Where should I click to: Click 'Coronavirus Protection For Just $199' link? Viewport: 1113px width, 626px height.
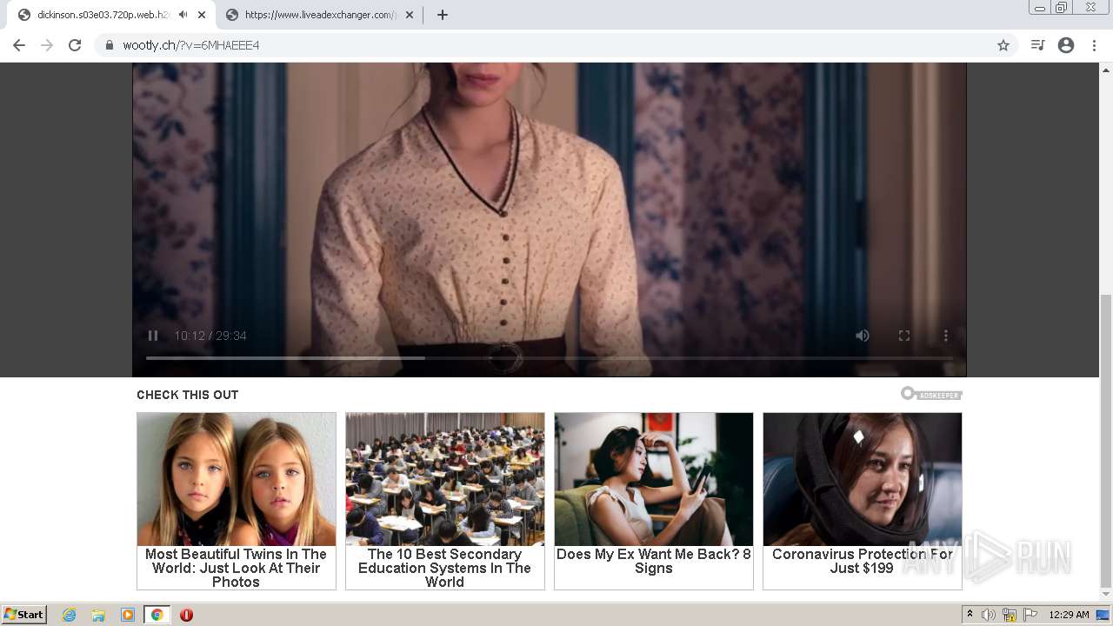863,561
